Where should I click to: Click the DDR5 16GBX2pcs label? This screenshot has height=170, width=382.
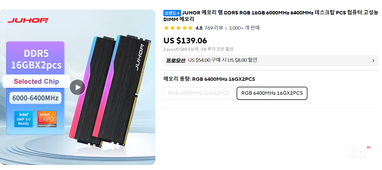(36, 59)
